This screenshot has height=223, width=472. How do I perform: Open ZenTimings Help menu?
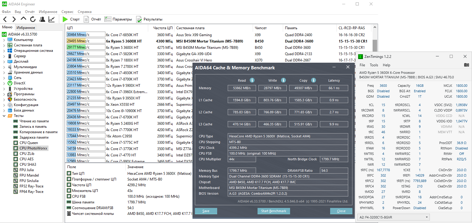tap(386, 65)
